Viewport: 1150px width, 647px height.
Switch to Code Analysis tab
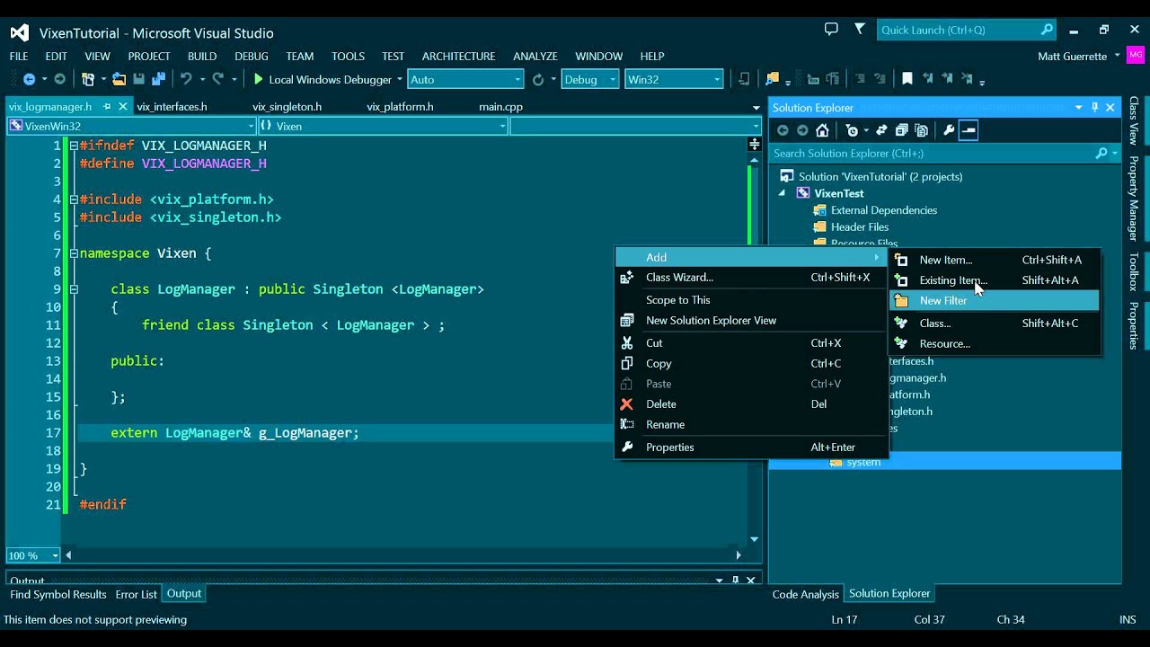[806, 594]
